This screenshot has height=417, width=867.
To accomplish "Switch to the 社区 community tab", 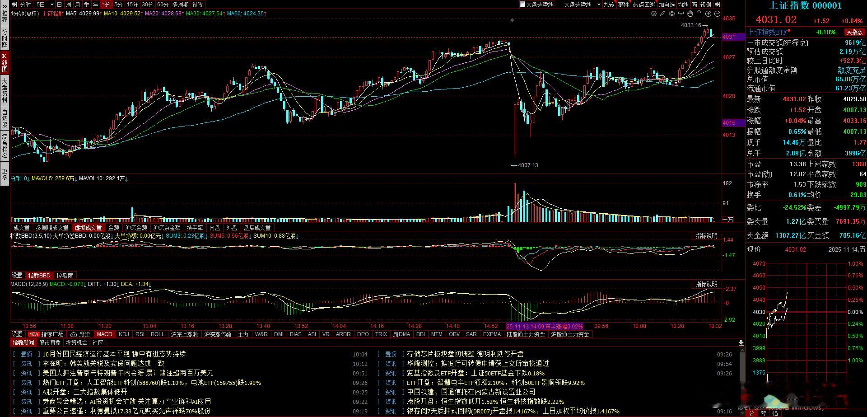I will pos(98,343).
